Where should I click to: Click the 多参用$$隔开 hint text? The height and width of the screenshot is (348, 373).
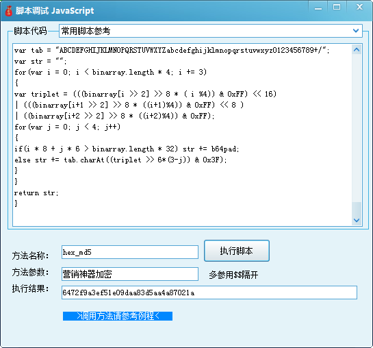233,275
